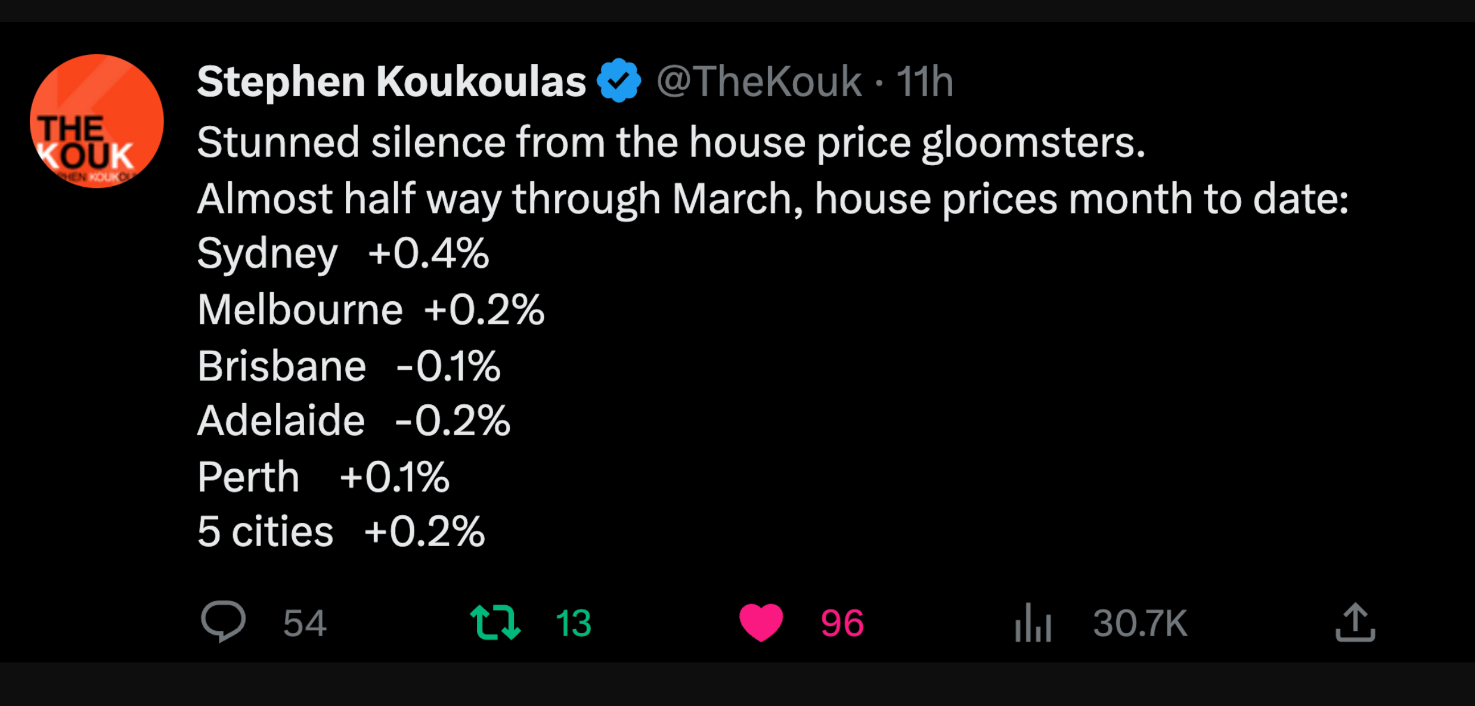Click the @TheKouk handle

point(758,81)
